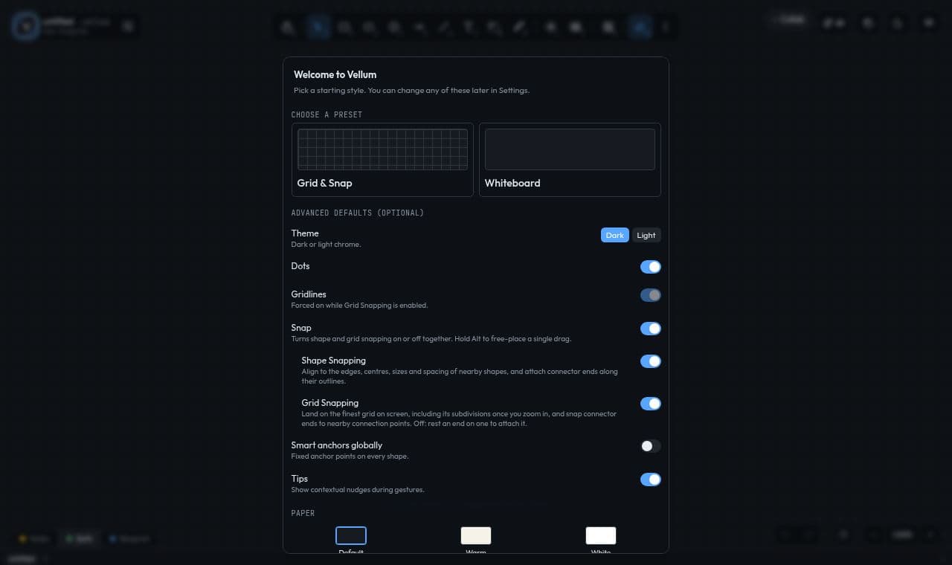This screenshot has height=565, width=952.
Task: Click the Gridlines toggle switch
Action: (651, 295)
